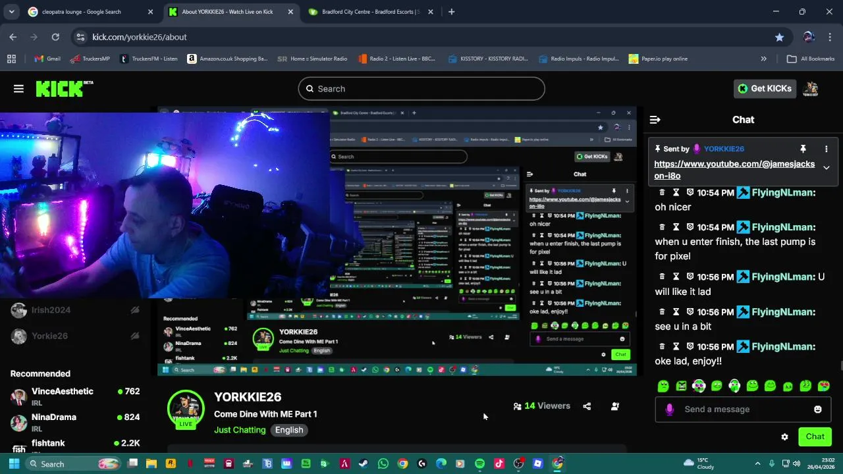
Task: Click the kick.com/yorkkie26/about address bar
Action: [x=421, y=37]
